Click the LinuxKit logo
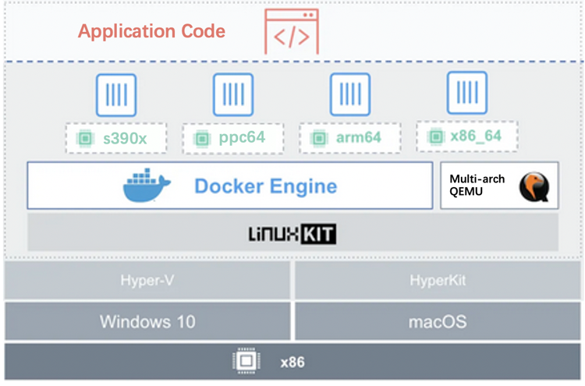Image resolution: width=585 pixels, height=386 pixels. (292, 234)
